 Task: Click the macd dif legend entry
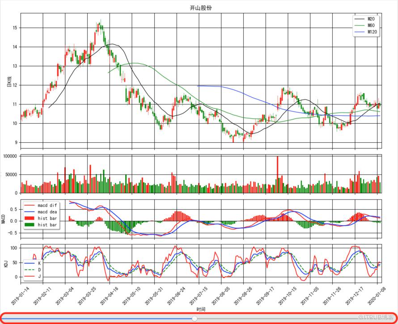coord(41,205)
